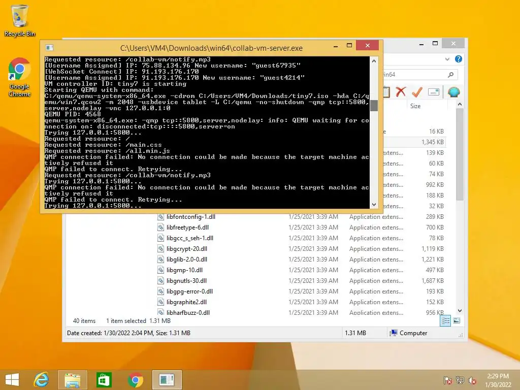
Task: Open the taskbar clock showing 2:29 PM
Action: pyautogui.click(x=498, y=380)
